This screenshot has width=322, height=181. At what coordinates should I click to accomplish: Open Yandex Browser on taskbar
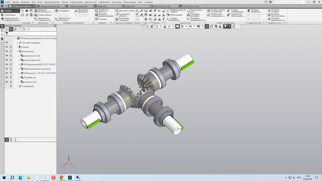(45, 177)
